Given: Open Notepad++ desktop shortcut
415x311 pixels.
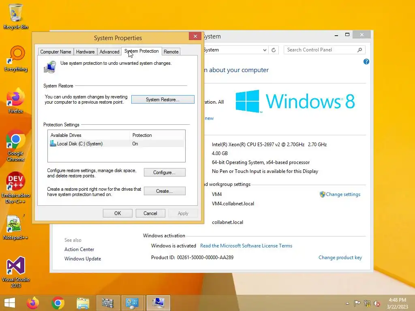Looking at the screenshot, I should pos(16,227).
